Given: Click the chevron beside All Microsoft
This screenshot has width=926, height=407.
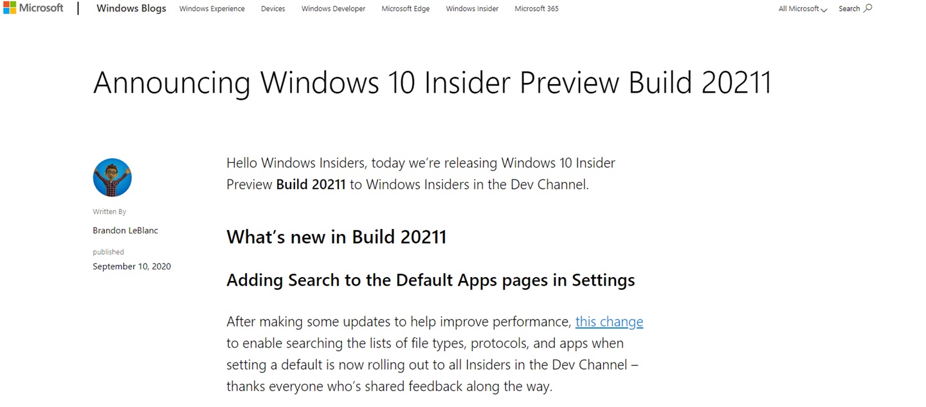Looking at the screenshot, I should coord(822,10).
